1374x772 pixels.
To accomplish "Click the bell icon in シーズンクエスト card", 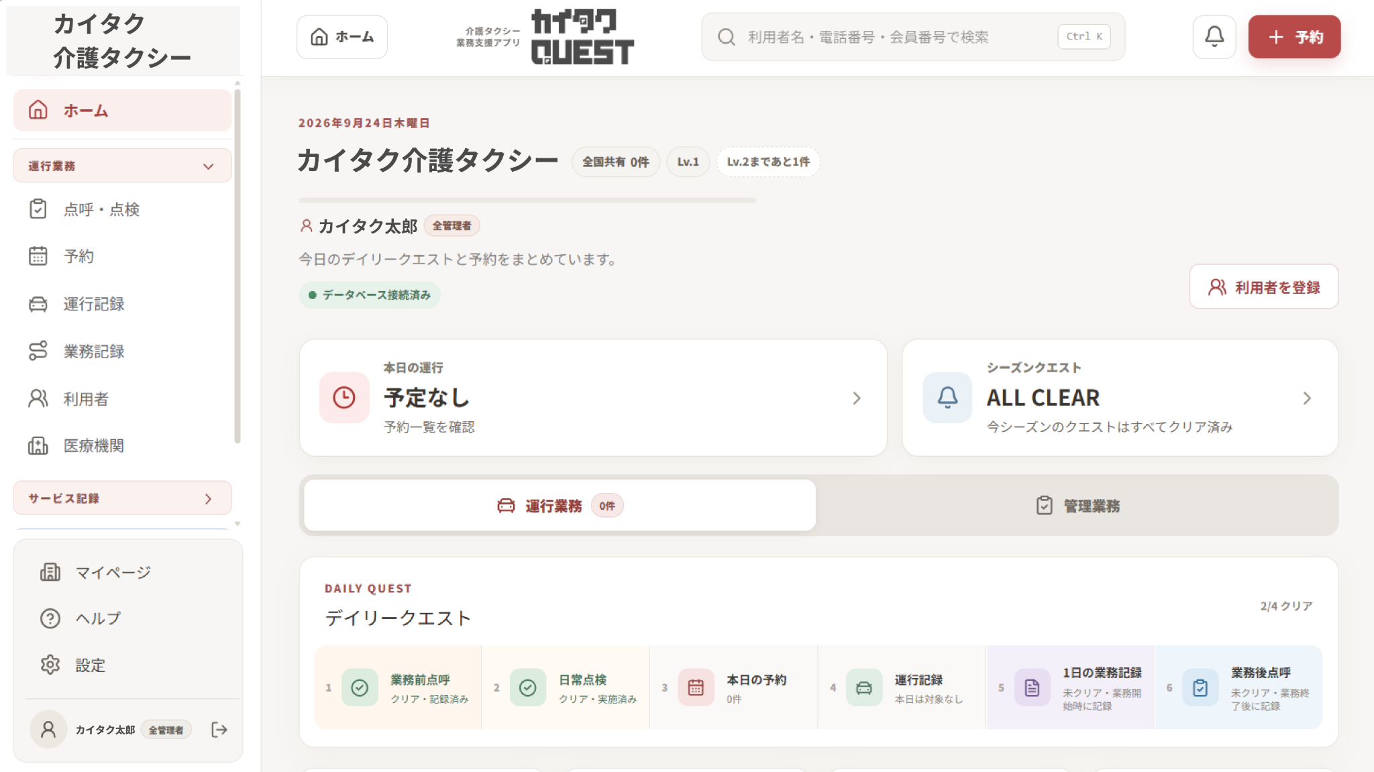I will (947, 398).
